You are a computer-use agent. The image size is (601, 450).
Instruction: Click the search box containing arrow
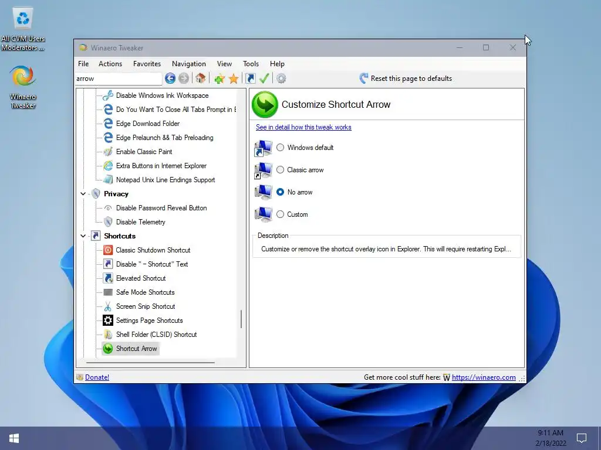point(119,79)
